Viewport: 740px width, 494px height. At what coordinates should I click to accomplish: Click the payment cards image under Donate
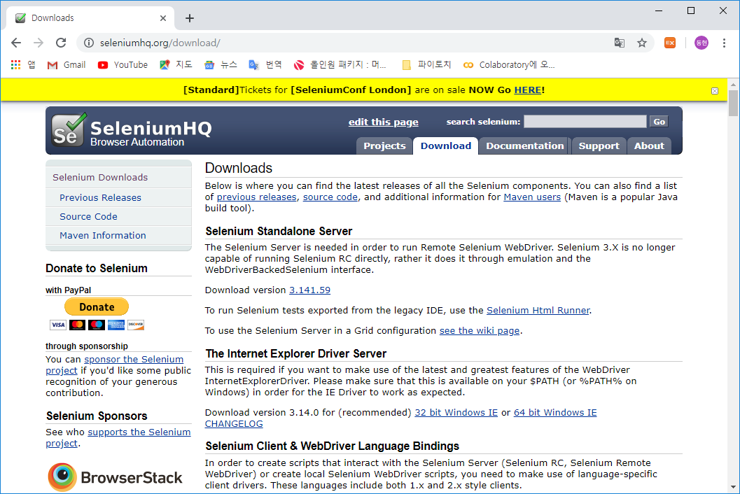97,325
